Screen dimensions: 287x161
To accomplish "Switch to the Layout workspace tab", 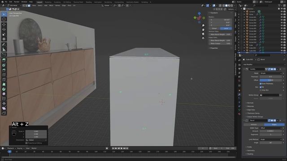I will click(39, 2).
